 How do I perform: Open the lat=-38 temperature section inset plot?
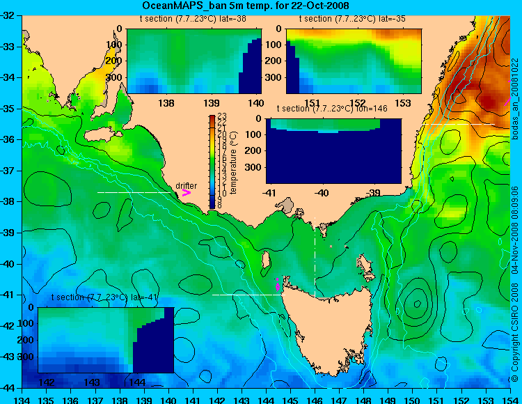point(194,61)
